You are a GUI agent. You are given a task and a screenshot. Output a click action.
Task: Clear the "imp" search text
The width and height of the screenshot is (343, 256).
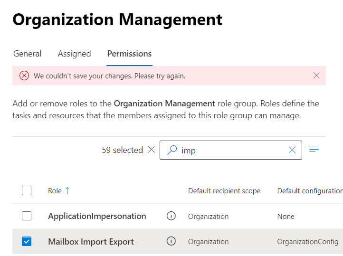click(x=292, y=150)
